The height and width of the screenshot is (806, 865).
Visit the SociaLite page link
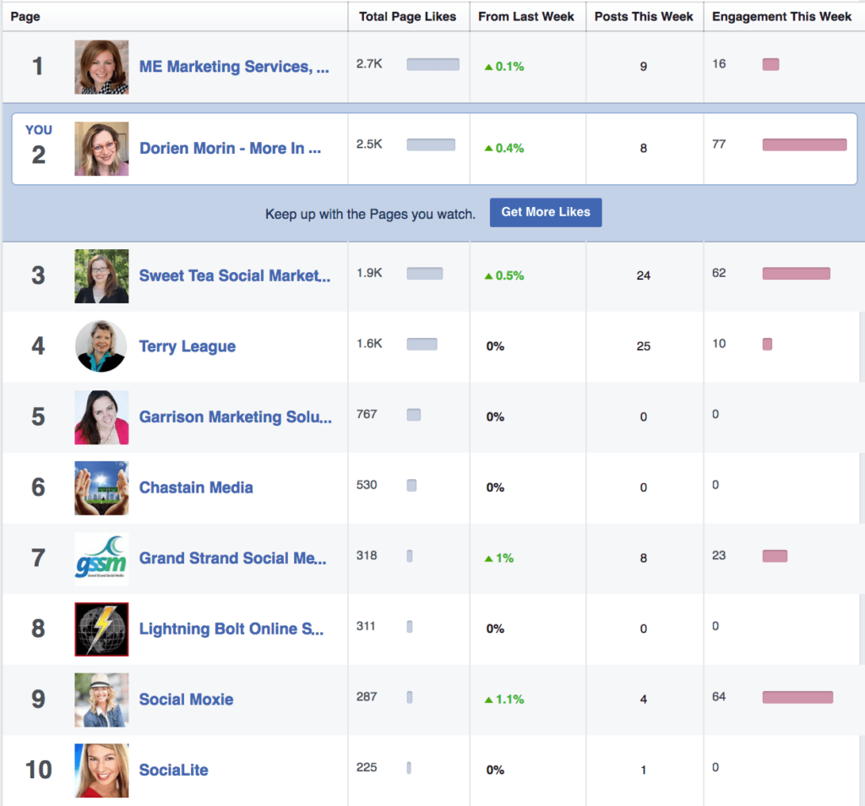point(173,771)
